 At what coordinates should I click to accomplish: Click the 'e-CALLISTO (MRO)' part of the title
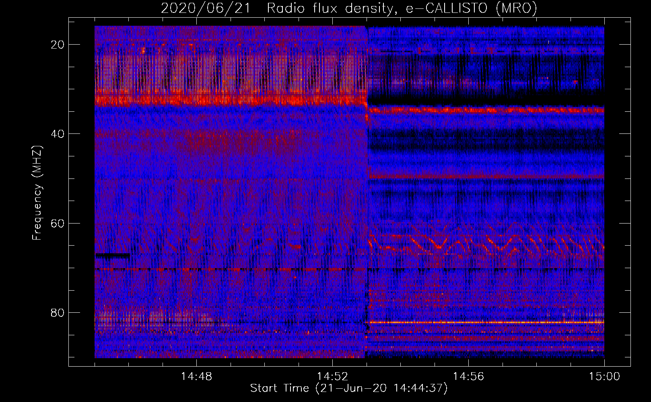click(471, 8)
